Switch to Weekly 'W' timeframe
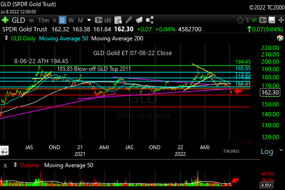The width and height of the screenshot is (285, 190). [71, 20]
